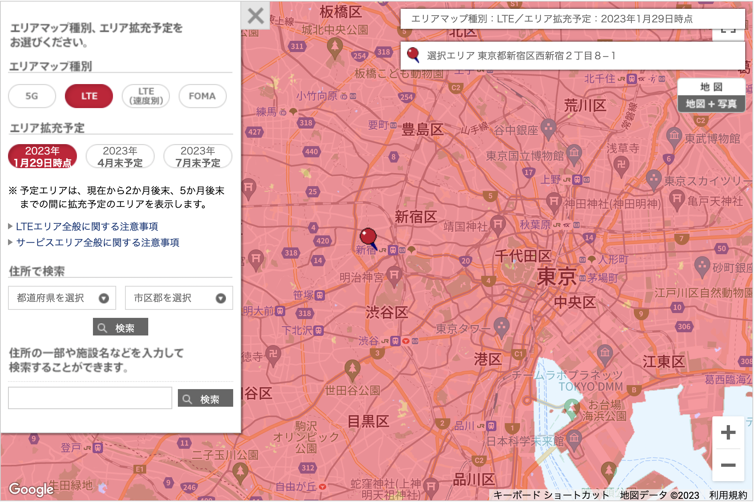Switch to the 2023年4月末予定 expansion view
Viewport: 754px width, 502px height.
click(x=119, y=156)
